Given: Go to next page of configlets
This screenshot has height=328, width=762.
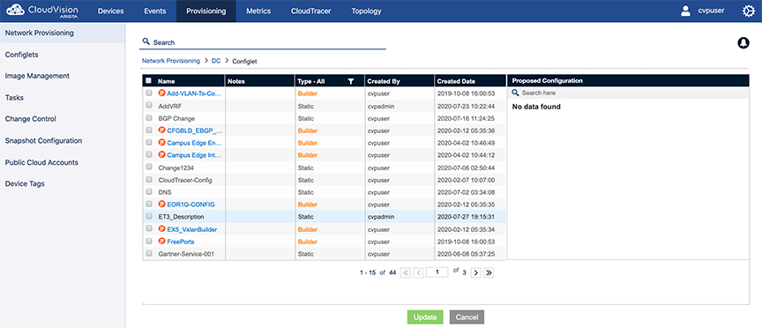Looking at the screenshot, I should (x=475, y=272).
